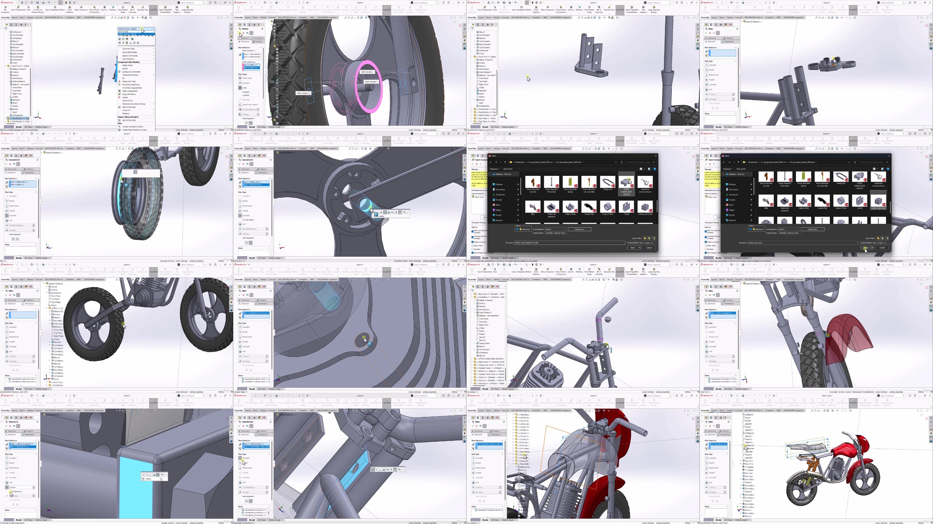
Task: Open Selection Tools submenu in context menu
Action: tap(136, 49)
